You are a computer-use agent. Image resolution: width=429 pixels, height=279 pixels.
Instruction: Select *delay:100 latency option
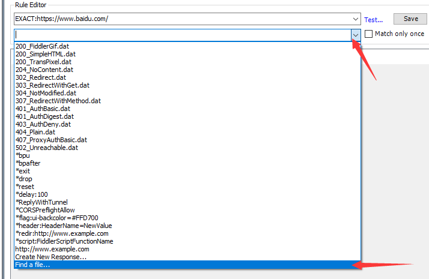pos(32,194)
